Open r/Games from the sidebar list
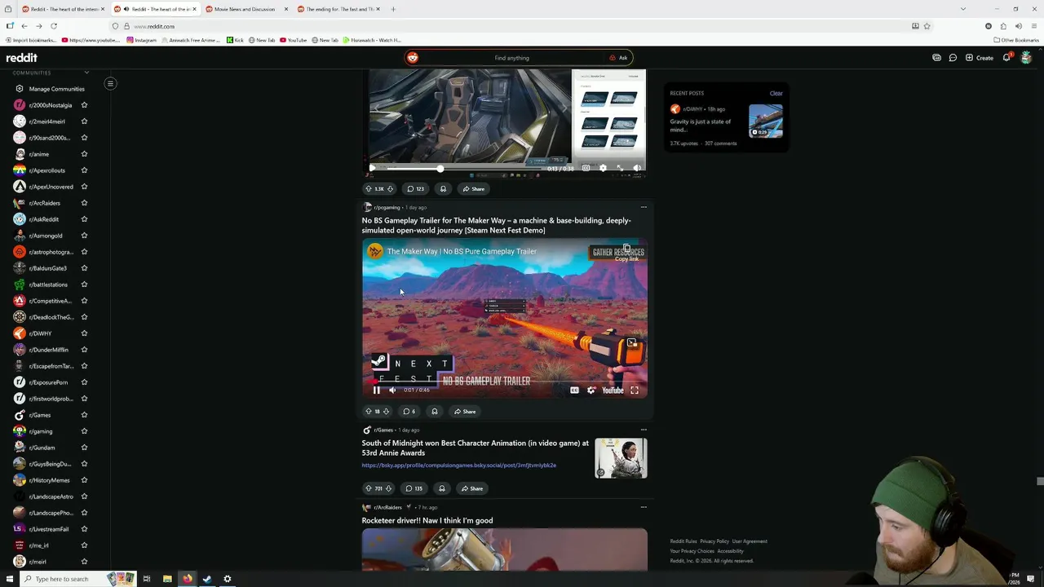This screenshot has height=587, width=1044. 39,415
